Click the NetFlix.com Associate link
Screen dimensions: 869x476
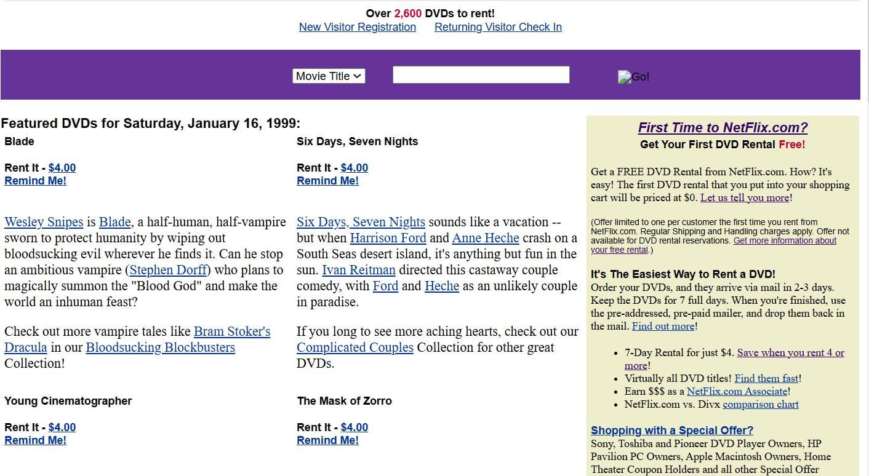(737, 391)
